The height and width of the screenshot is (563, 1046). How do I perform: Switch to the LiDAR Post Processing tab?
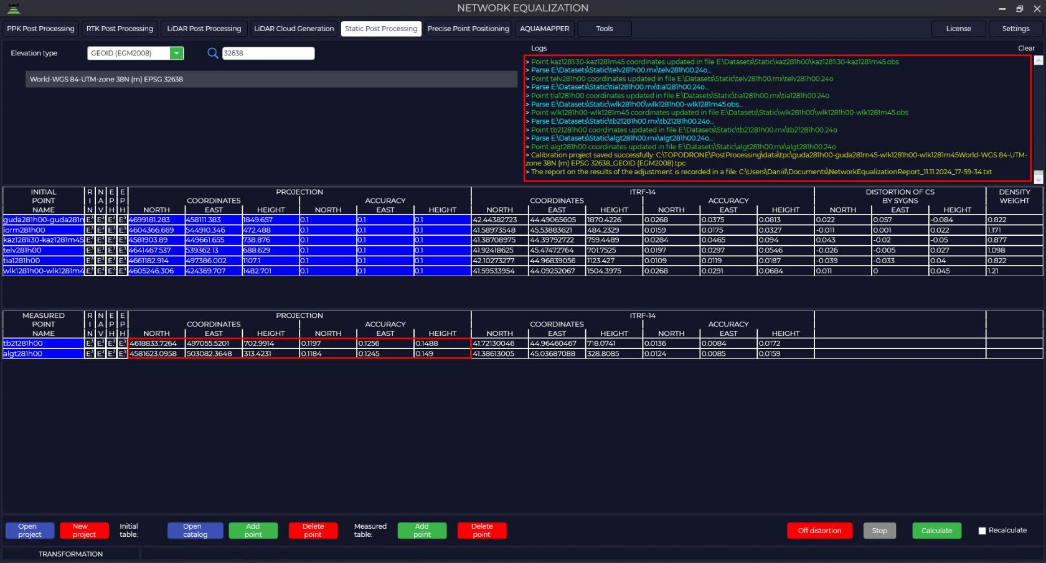pyautogui.click(x=204, y=29)
